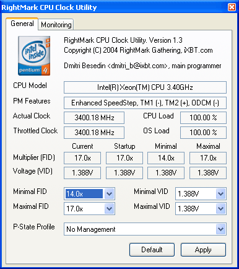Click the Current column header
This screenshot has height=269, width=239.
[82, 146]
